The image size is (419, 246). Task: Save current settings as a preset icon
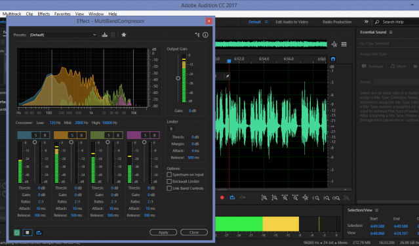point(104,35)
